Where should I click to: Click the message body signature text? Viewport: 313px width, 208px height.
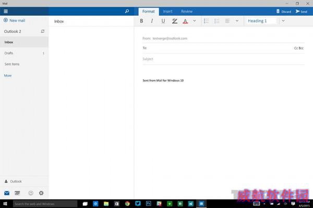click(x=163, y=81)
